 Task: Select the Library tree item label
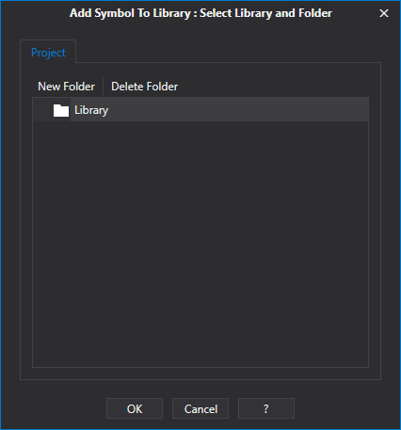(91, 110)
